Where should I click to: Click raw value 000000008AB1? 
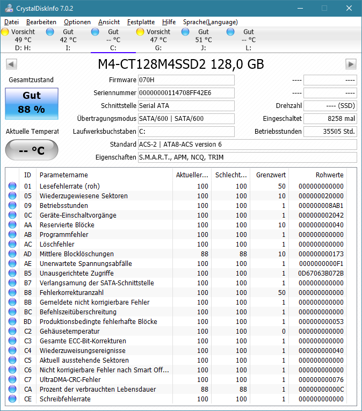[321, 205]
